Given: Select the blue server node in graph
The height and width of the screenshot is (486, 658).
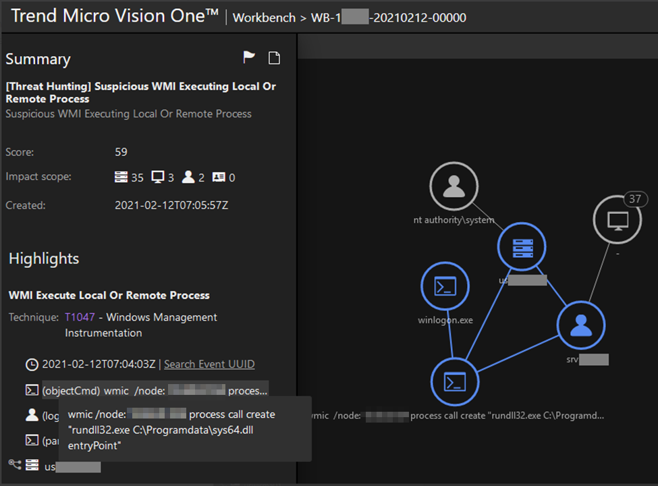Looking at the screenshot, I should 521,246.
